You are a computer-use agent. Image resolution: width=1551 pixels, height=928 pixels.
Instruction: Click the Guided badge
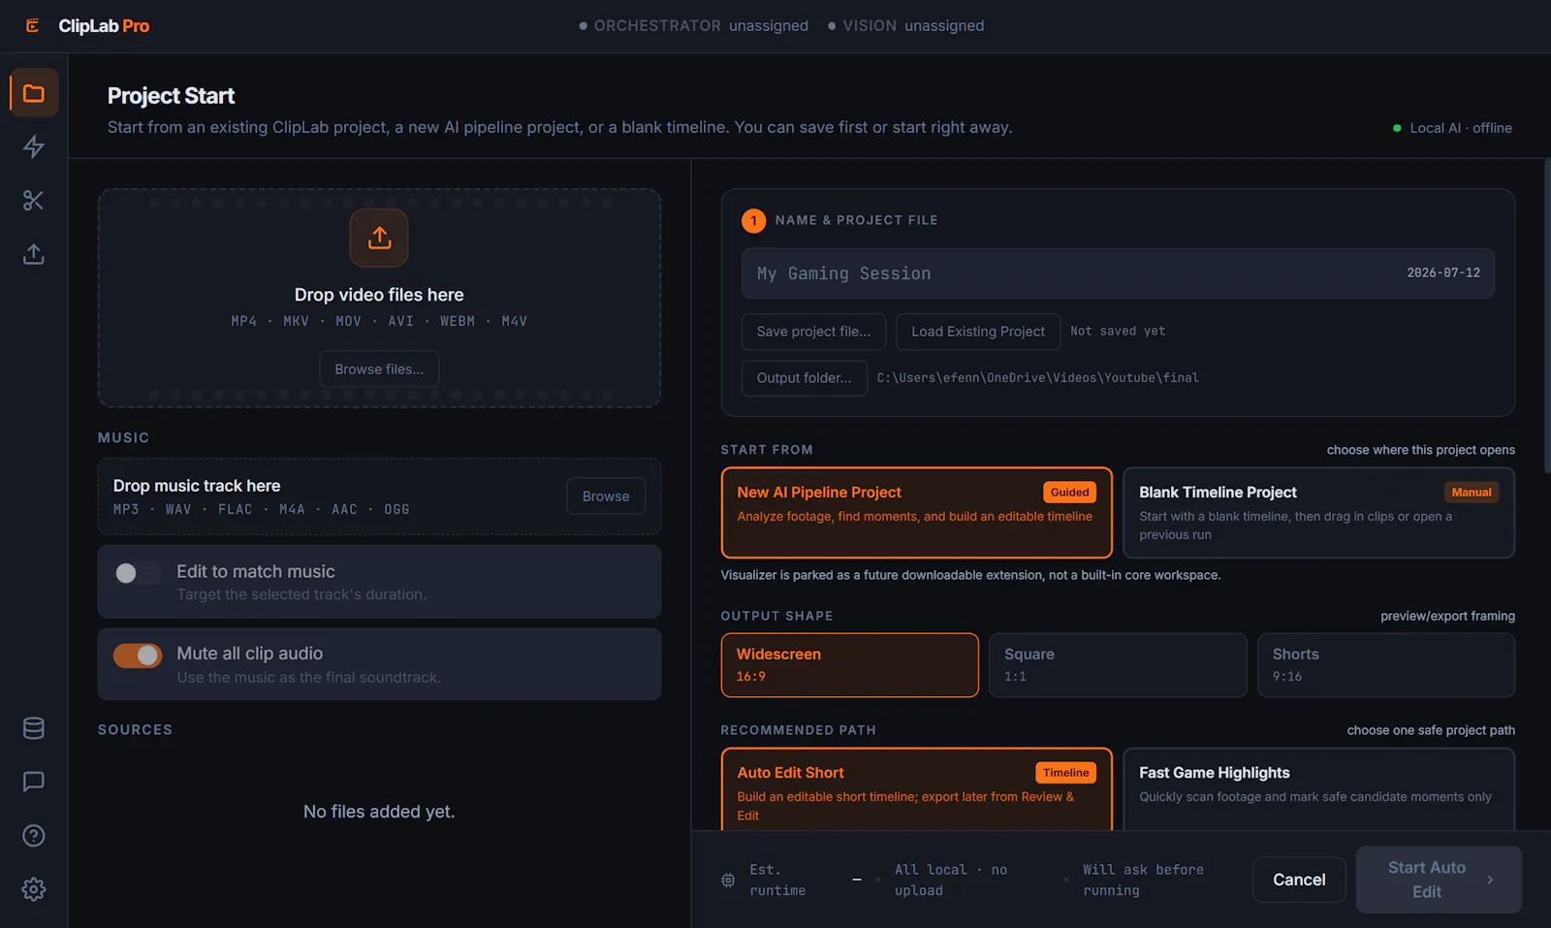point(1069,493)
